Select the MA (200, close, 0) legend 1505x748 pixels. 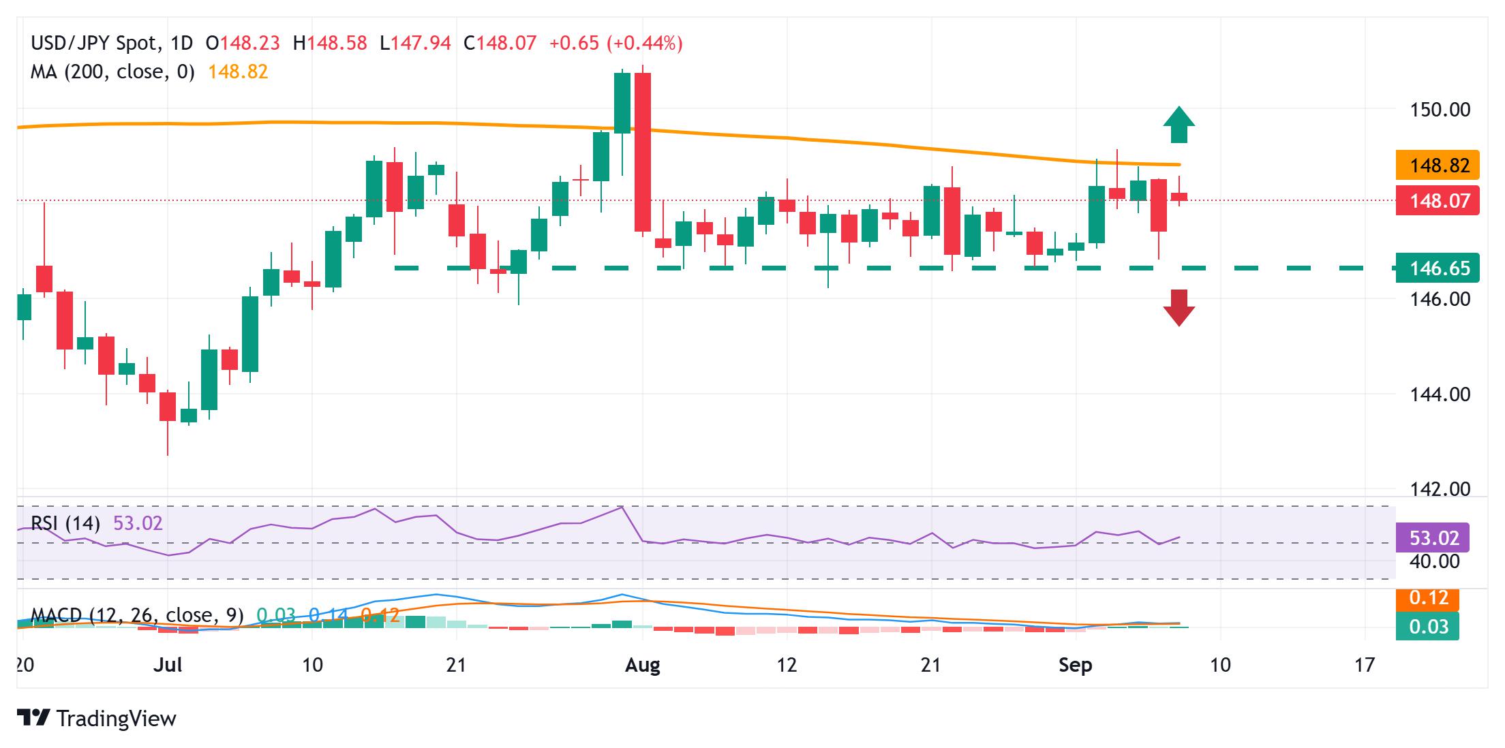click(x=112, y=72)
